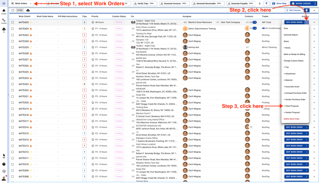The image size is (319, 183).
Task: Check the box for work order 6475312
Action: 12,152
